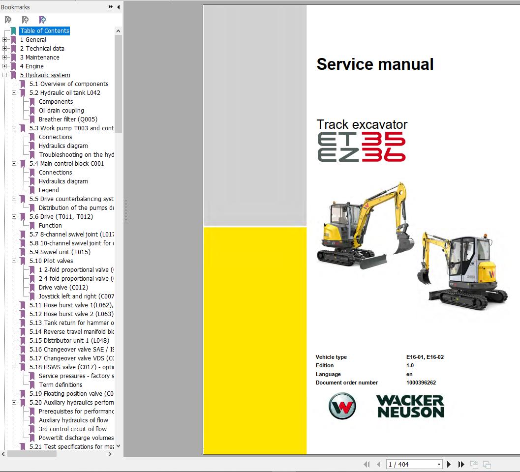Screen dimensions: 520x472
Task: Collapse the 5.18 HSWS valve node
Action: pos(14,367)
